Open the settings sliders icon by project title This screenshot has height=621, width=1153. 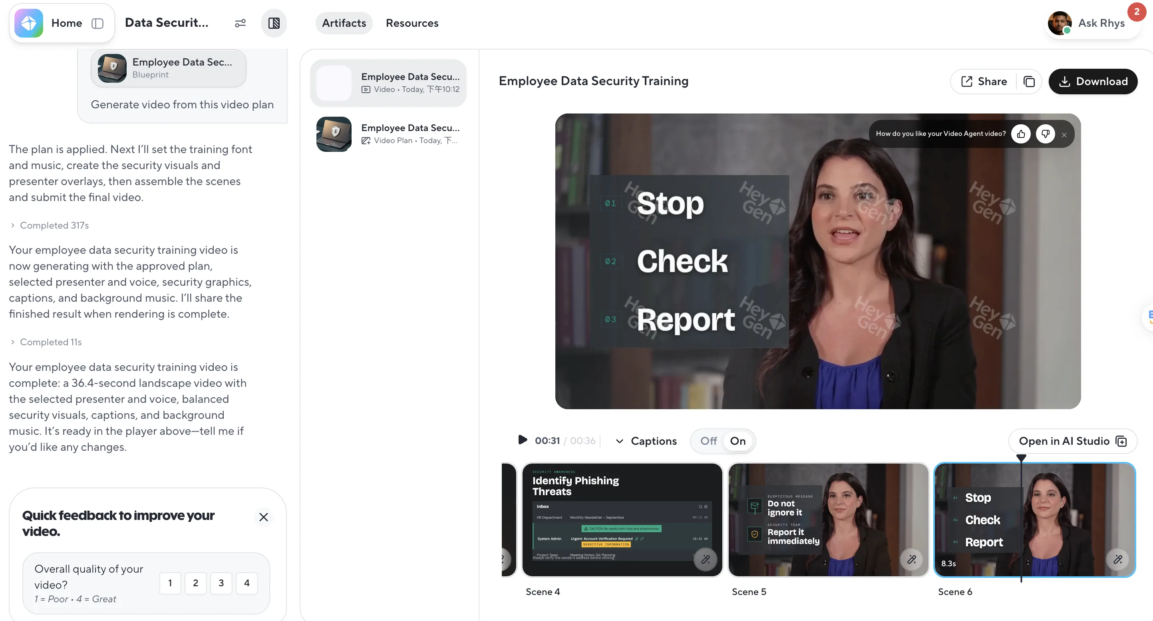pos(241,23)
